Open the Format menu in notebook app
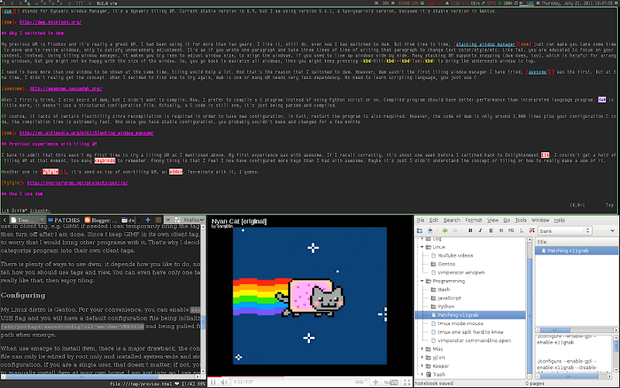 point(474,220)
